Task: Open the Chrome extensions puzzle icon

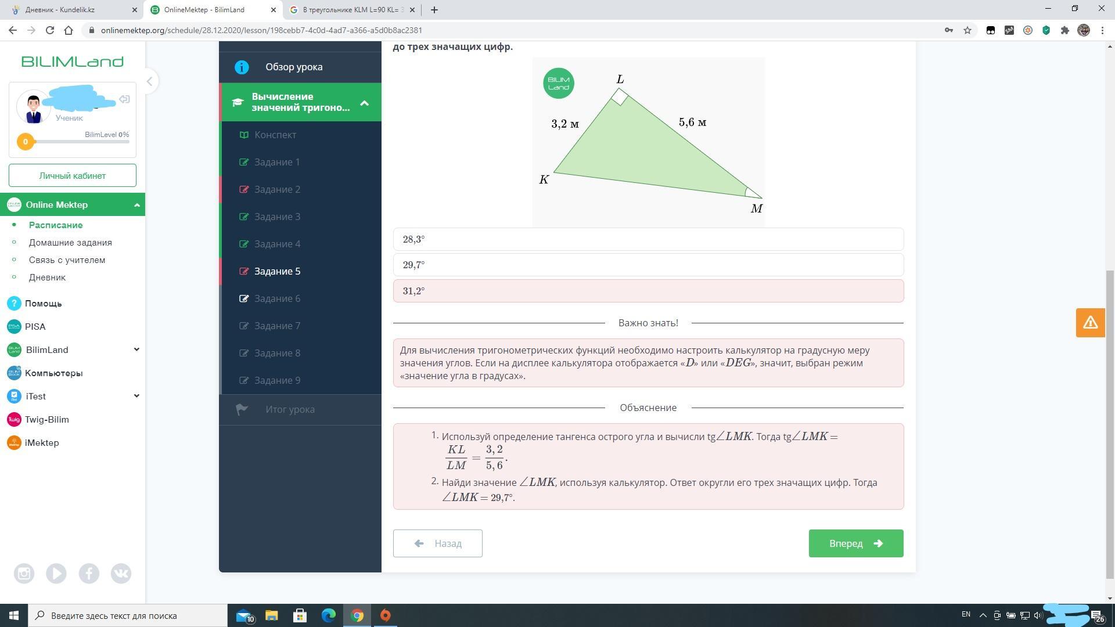Action: coord(1064,30)
